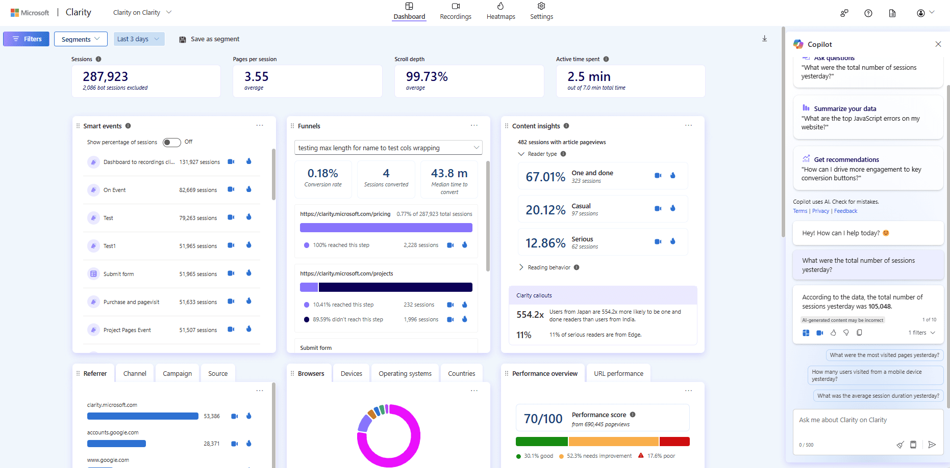Change the Last 3 days date range
The width and height of the screenshot is (950, 468).
pos(139,39)
